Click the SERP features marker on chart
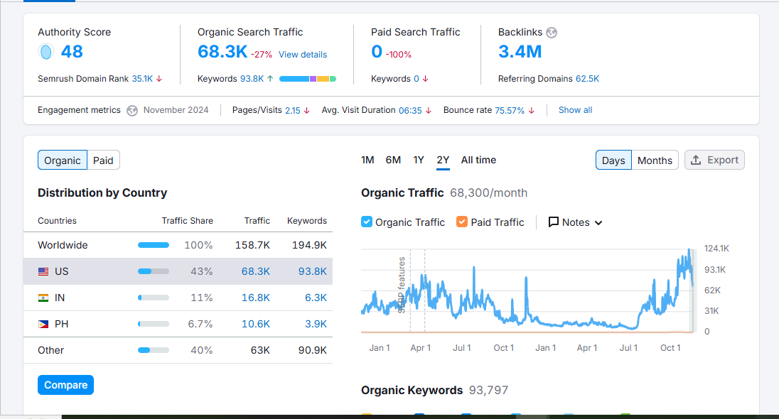The width and height of the screenshot is (779, 419). [402, 284]
